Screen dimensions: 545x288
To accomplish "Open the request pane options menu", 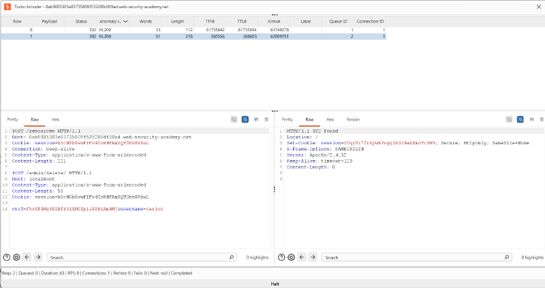I will coord(266,120).
